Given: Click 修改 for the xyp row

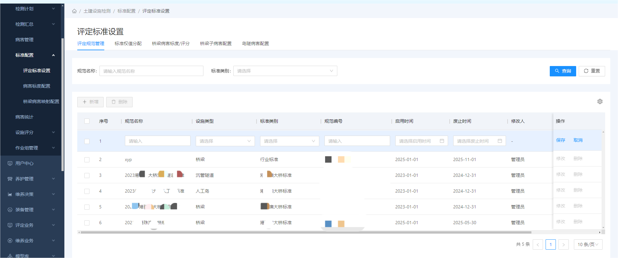Looking at the screenshot, I should [x=561, y=158].
